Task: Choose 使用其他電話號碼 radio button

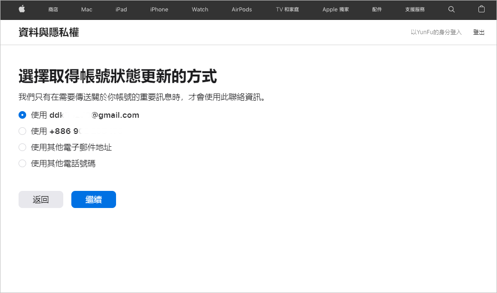Action: (x=22, y=163)
